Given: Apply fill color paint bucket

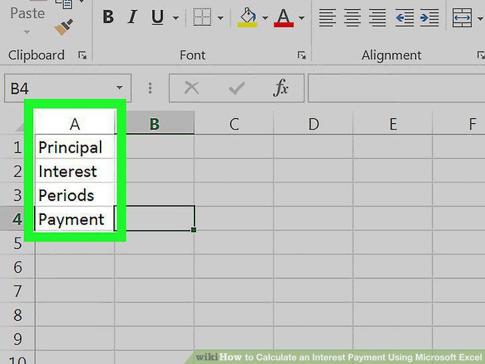Looking at the screenshot, I should pyautogui.click(x=247, y=17).
